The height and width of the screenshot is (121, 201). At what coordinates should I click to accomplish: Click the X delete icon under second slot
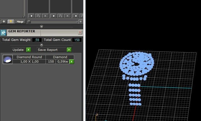tap(67, 16)
